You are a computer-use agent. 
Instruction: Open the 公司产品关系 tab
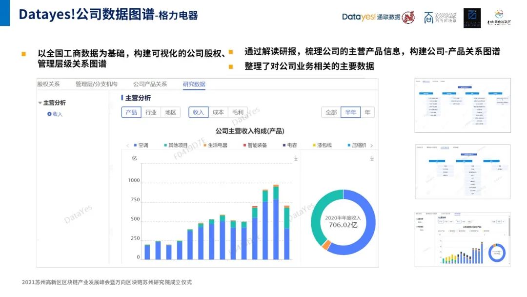tap(150, 84)
